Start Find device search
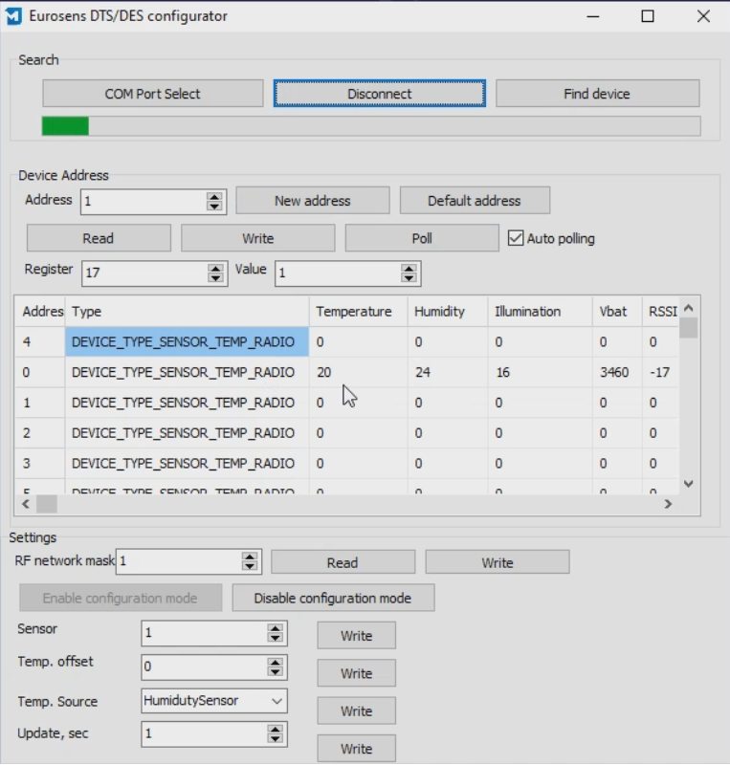This screenshot has height=765, width=730. point(597,94)
